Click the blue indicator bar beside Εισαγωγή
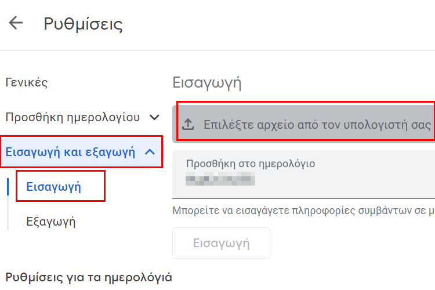The image size is (435, 290). pyautogui.click(x=8, y=187)
